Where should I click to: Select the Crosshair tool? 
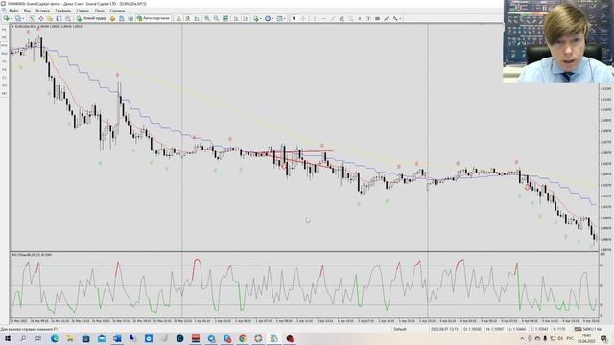click(303, 18)
